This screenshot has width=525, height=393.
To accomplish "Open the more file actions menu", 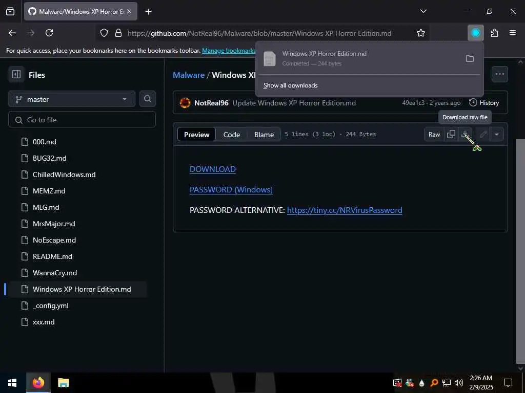I will click(x=499, y=74).
